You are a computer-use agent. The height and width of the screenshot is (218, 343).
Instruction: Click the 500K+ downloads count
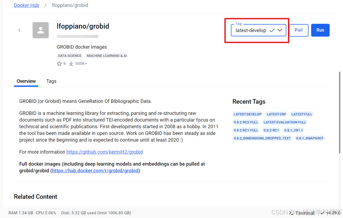[x=81, y=64]
